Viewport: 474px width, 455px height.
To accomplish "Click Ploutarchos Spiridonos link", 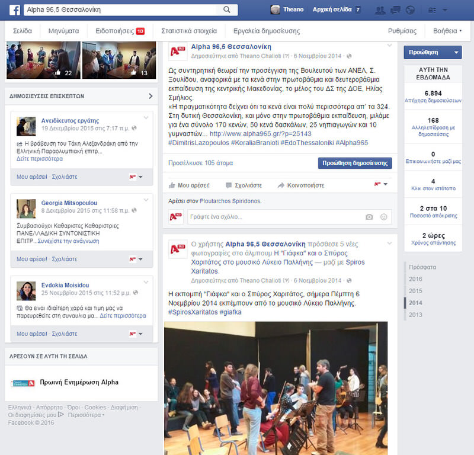I will pyautogui.click(x=230, y=201).
